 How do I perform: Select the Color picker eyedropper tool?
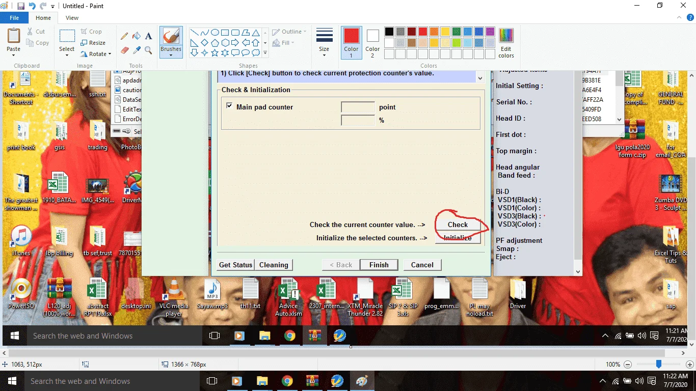136,50
